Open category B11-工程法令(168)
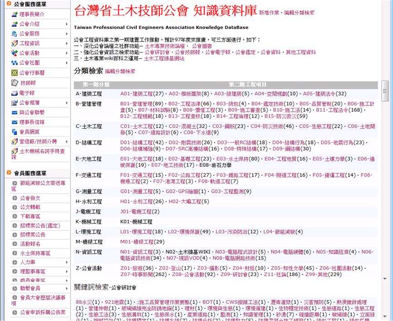 click(339, 110)
